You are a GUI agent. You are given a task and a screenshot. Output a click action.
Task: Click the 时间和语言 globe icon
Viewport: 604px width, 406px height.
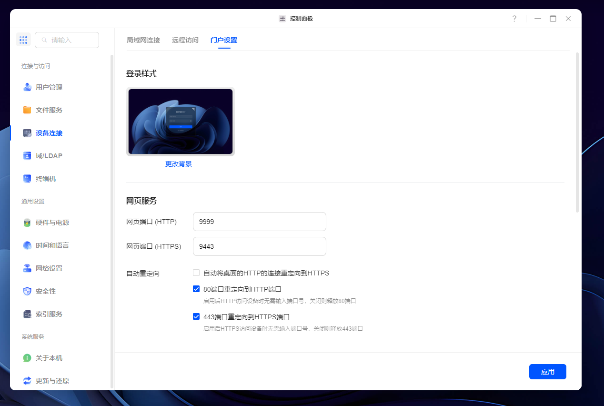click(27, 245)
